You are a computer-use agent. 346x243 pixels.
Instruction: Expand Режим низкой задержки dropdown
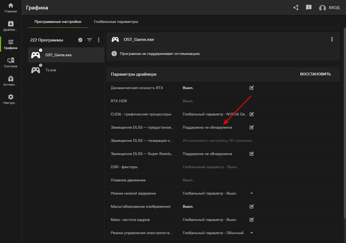[x=252, y=193]
